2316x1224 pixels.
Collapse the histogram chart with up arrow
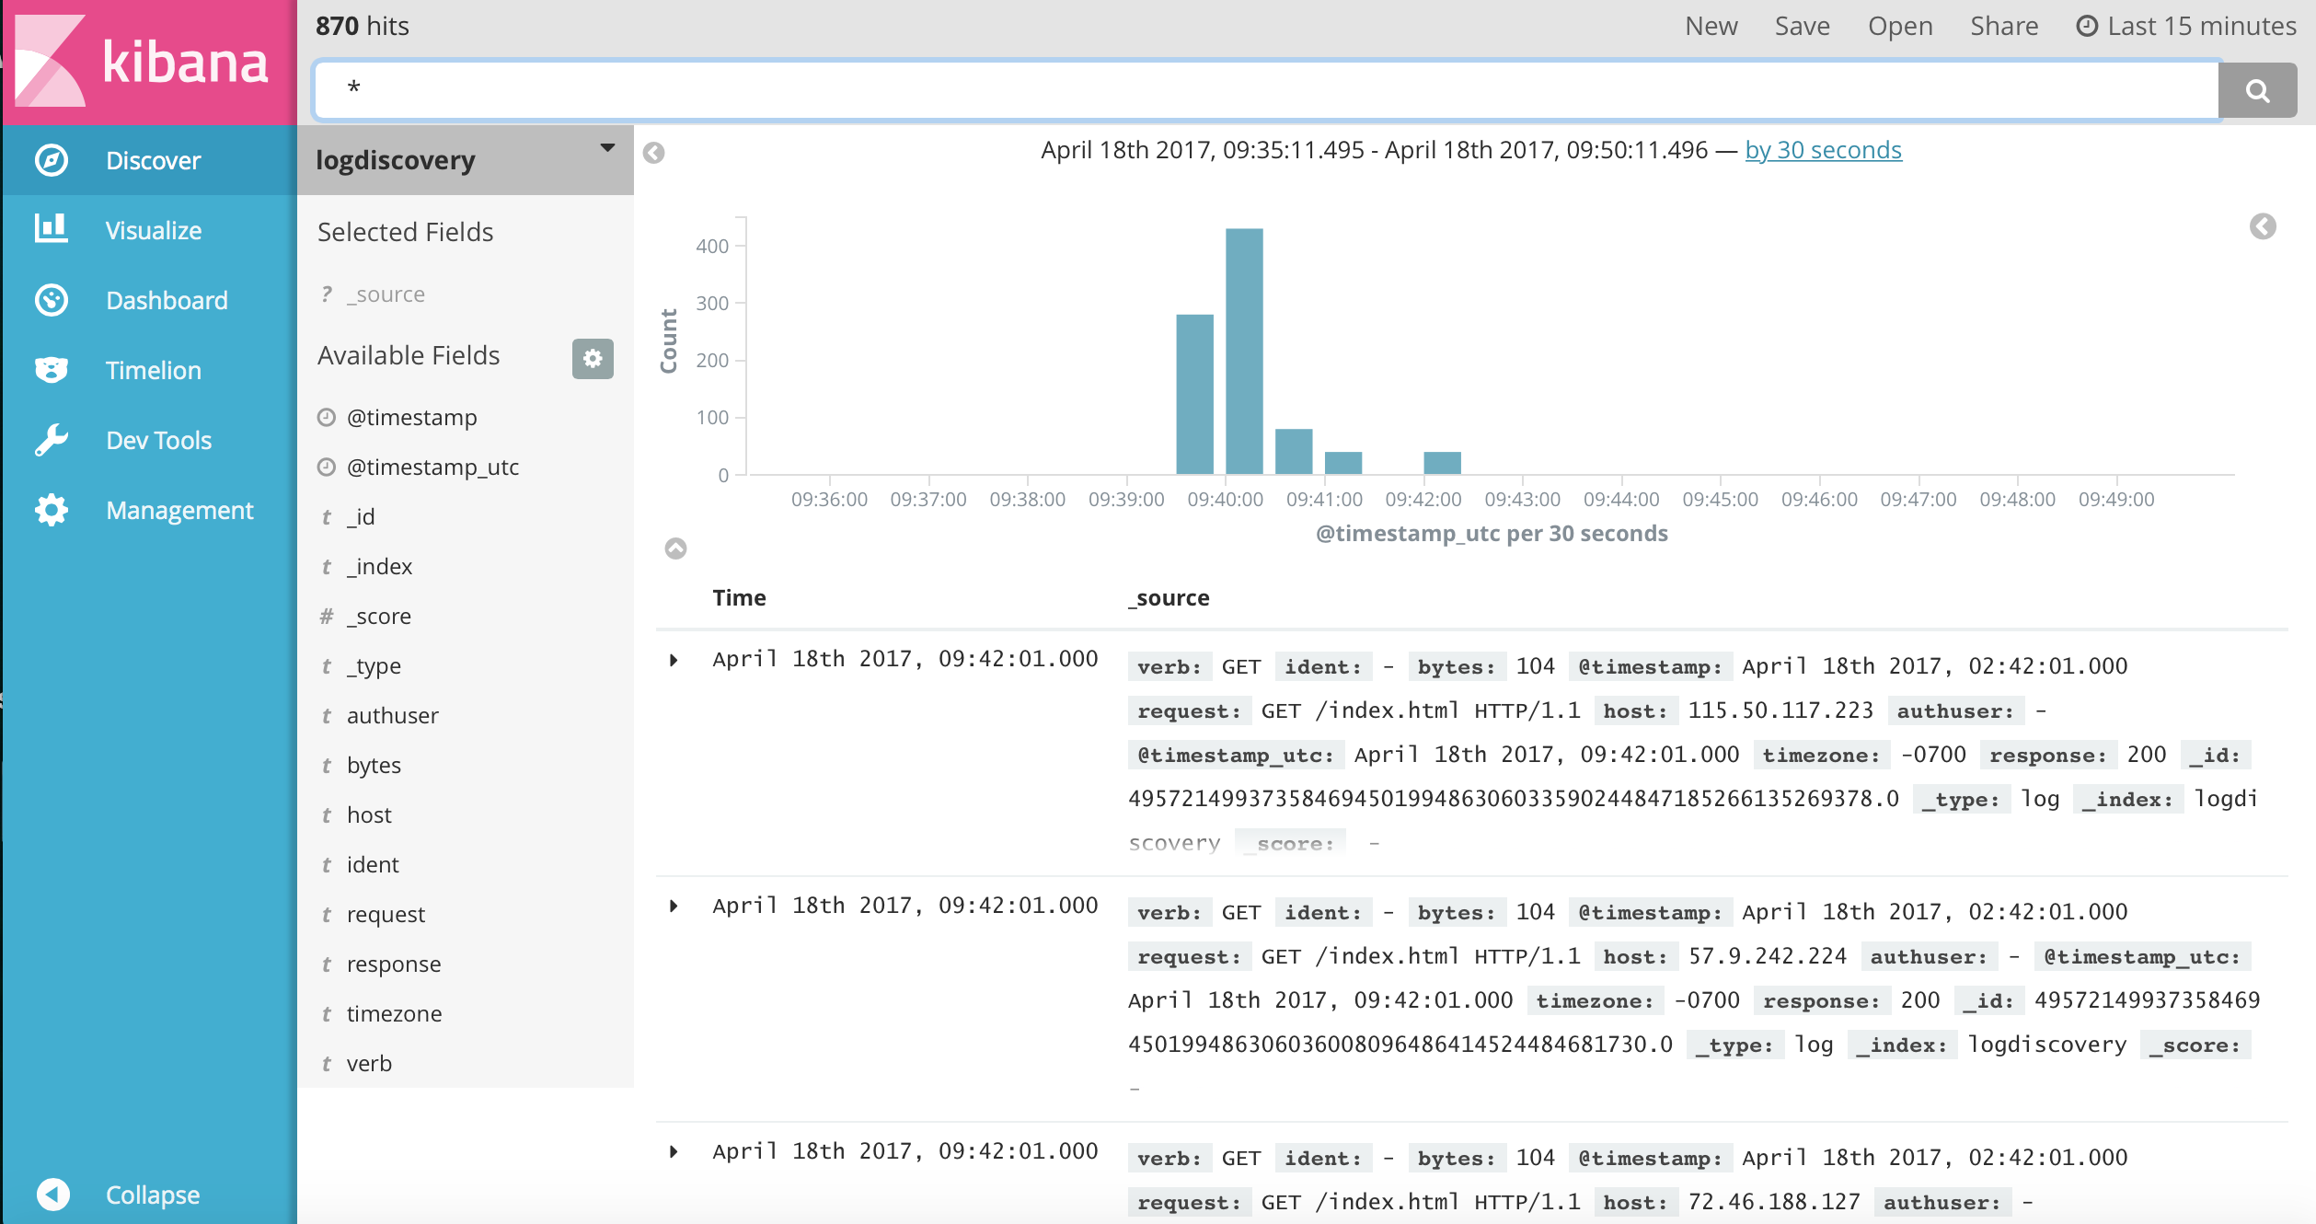click(675, 549)
